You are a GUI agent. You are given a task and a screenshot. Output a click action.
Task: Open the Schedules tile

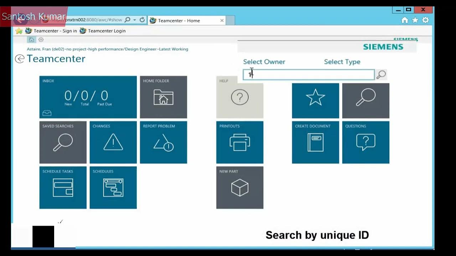tap(113, 187)
